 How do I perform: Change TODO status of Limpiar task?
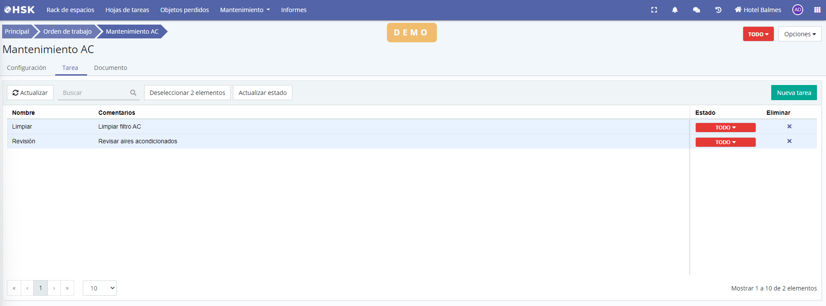pyautogui.click(x=725, y=127)
